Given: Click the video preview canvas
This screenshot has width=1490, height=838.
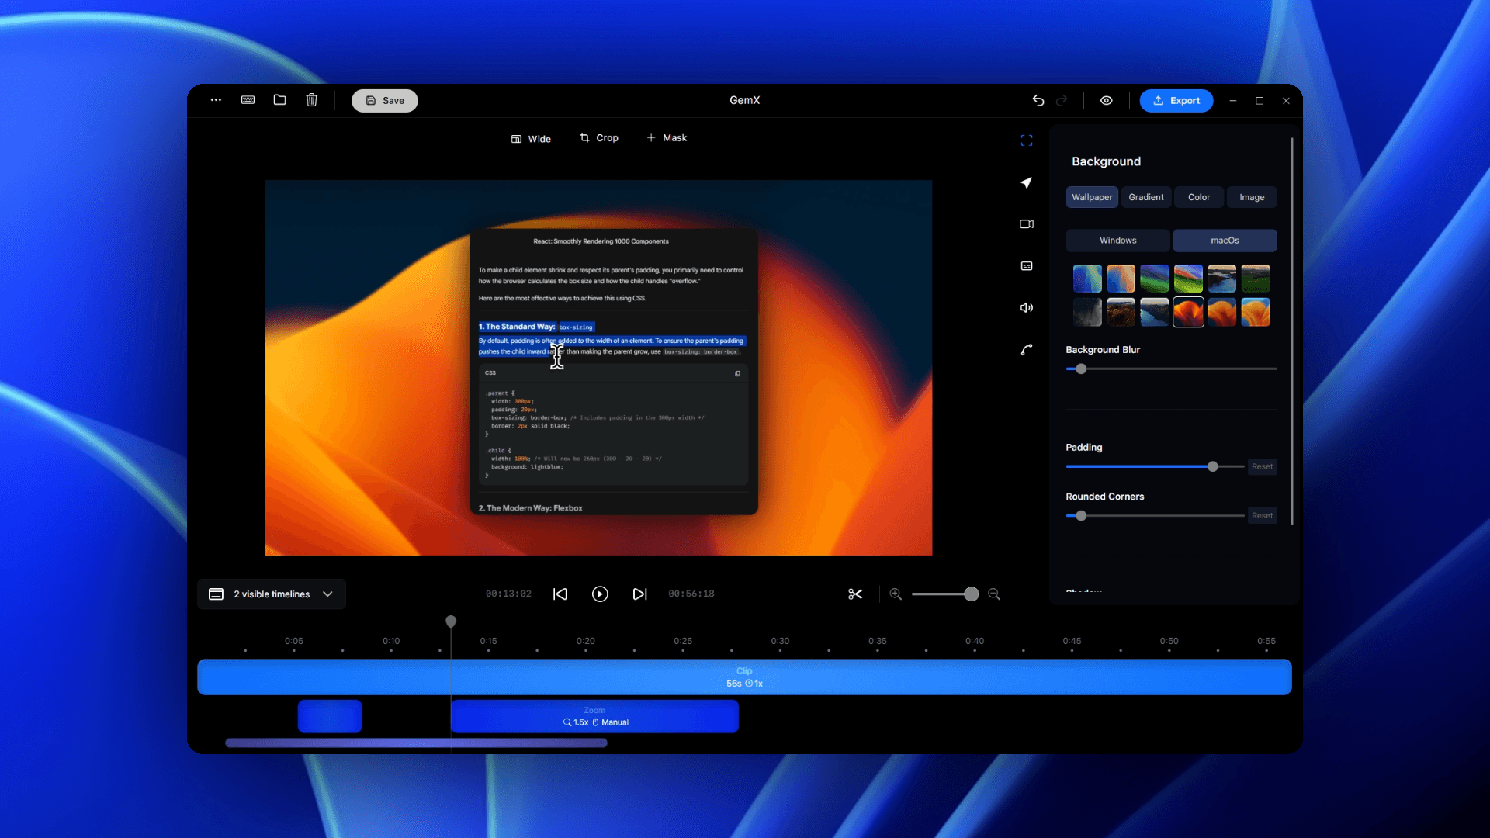Looking at the screenshot, I should (x=598, y=368).
